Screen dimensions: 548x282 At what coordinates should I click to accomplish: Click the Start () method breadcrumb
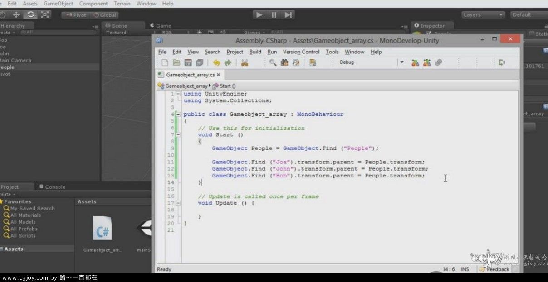coord(224,86)
